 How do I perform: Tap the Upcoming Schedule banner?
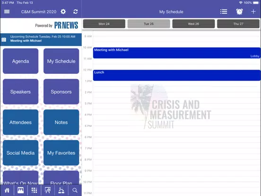click(41, 39)
